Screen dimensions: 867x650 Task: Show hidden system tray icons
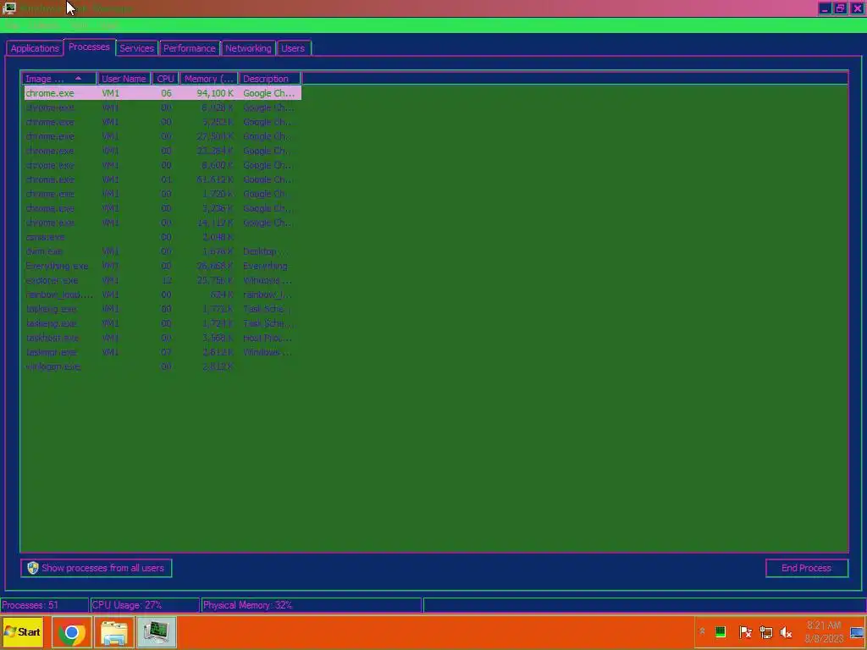pyautogui.click(x=702, y=631)
